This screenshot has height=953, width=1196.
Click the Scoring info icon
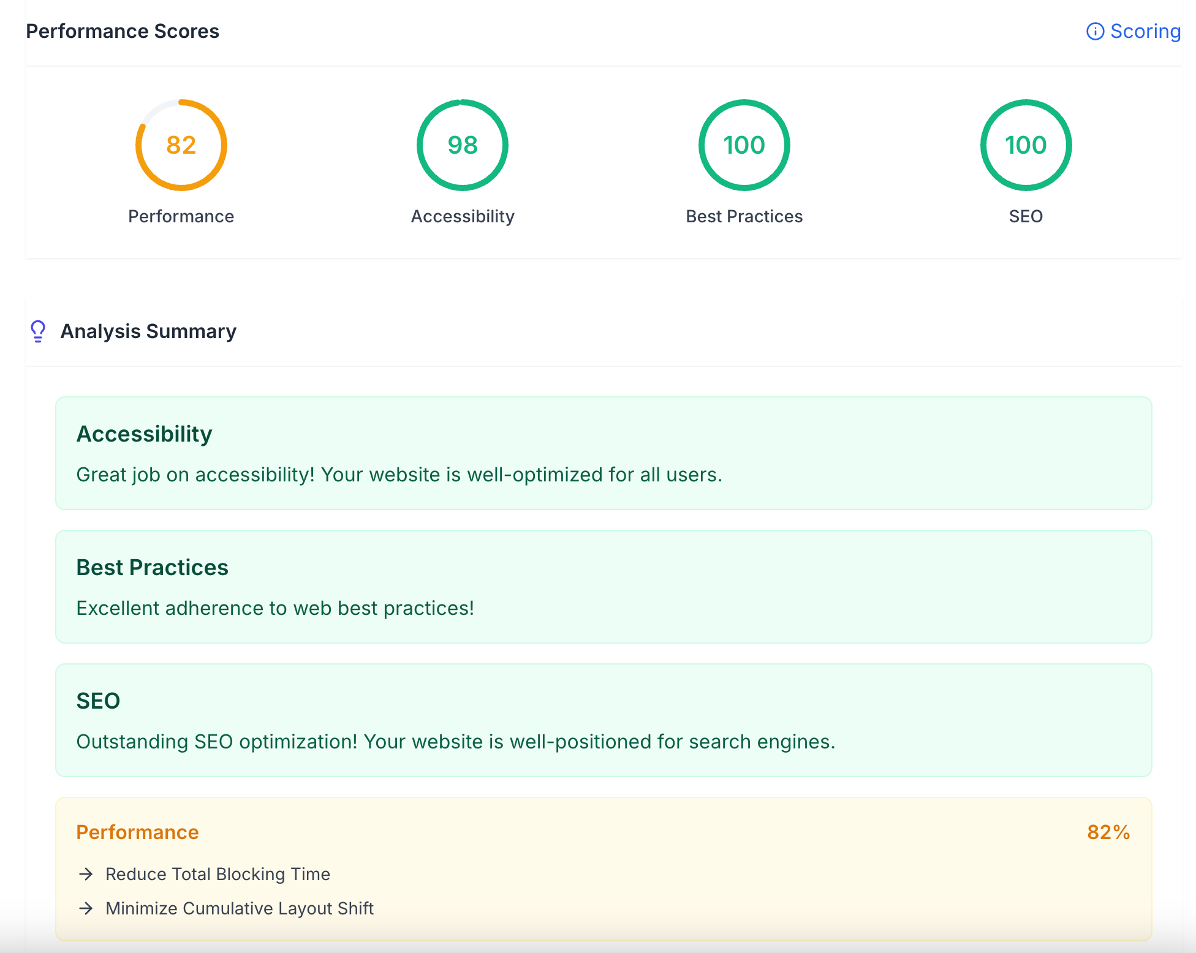1095,31
